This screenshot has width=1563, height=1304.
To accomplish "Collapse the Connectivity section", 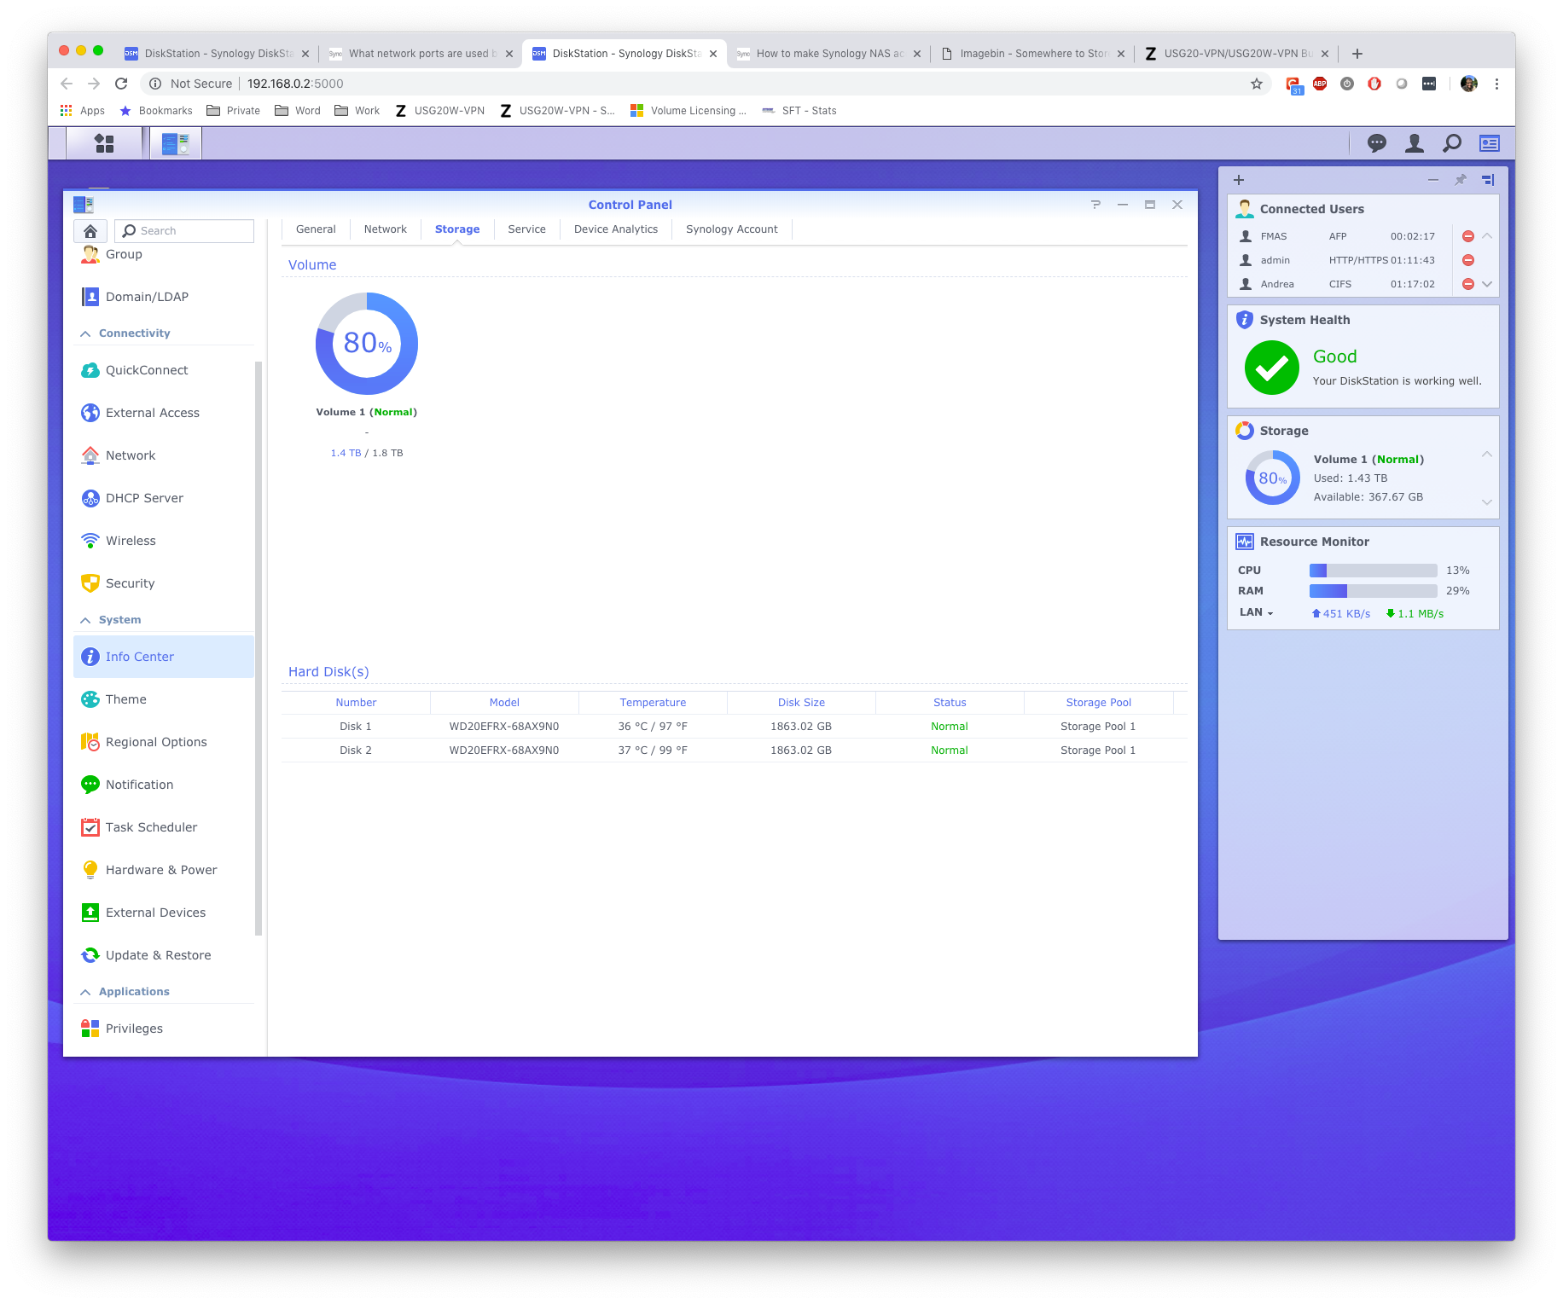I will [85, 333].
